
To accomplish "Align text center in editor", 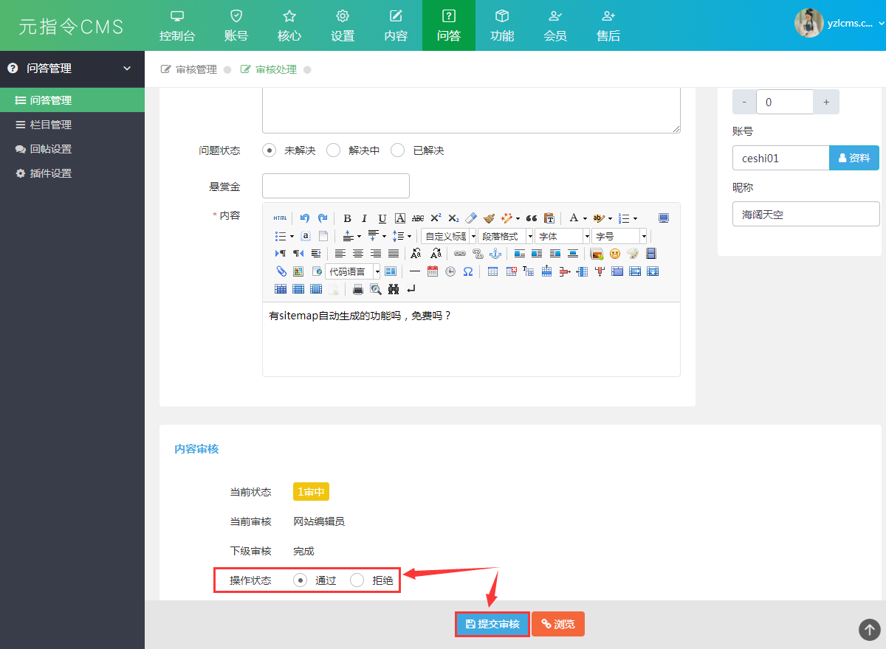I will point(358,253).
